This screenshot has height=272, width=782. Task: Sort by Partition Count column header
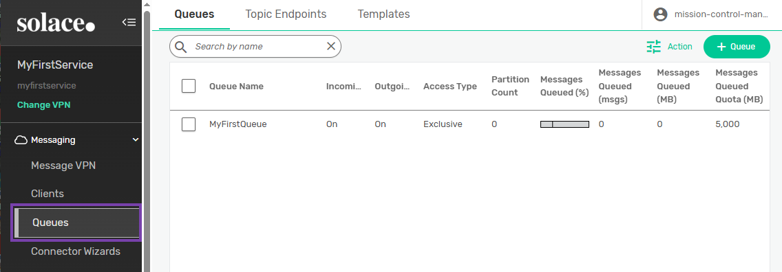[x=510, y=86]
